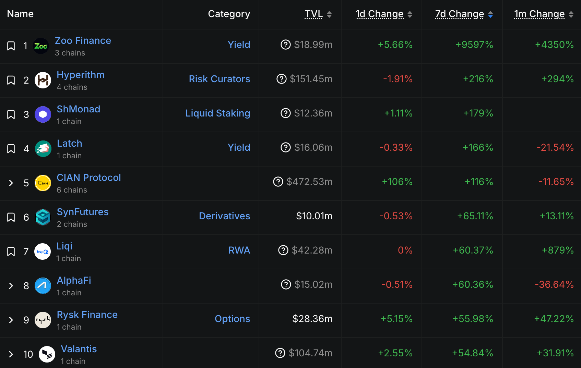Click help icon next to $104.74m
Viewport: 581px width, 368px height.
tap(280, 353)
